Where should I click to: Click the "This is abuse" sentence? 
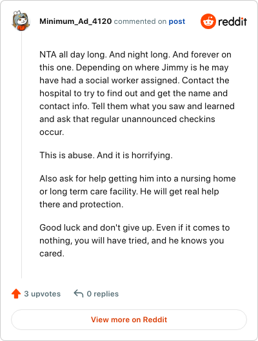click(106, 155)
